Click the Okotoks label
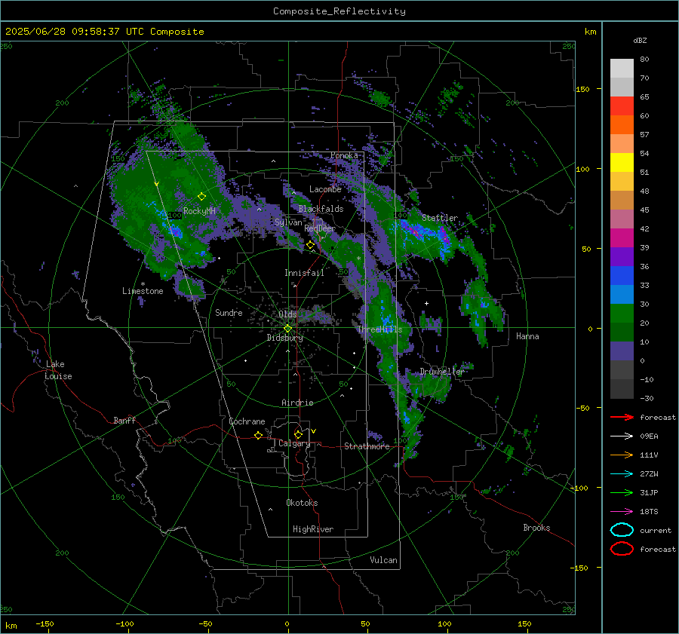The image size is (679, 634). click(302, 503)
